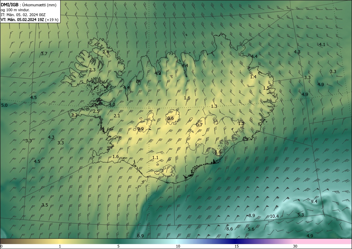Click the 9.4 value over the sea
This screenshot has width=352, height=249.
point(314,201)
